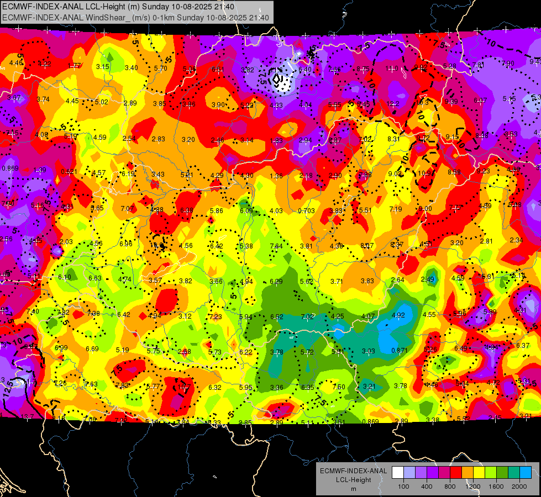
Task: Click the '9.72' wind shear value
Action: click(x=423, y=138)
